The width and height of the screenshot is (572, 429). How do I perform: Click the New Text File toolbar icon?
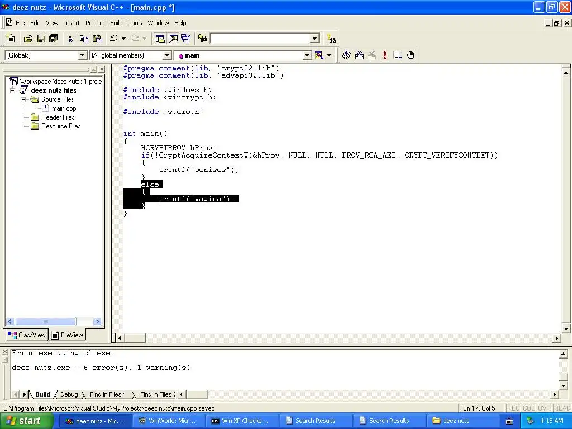11,39
